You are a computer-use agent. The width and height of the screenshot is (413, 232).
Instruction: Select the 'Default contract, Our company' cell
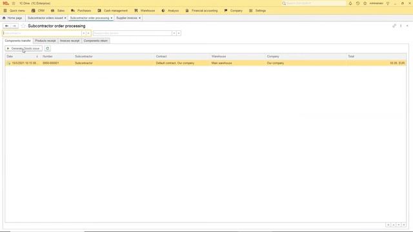tap(182, 63)
